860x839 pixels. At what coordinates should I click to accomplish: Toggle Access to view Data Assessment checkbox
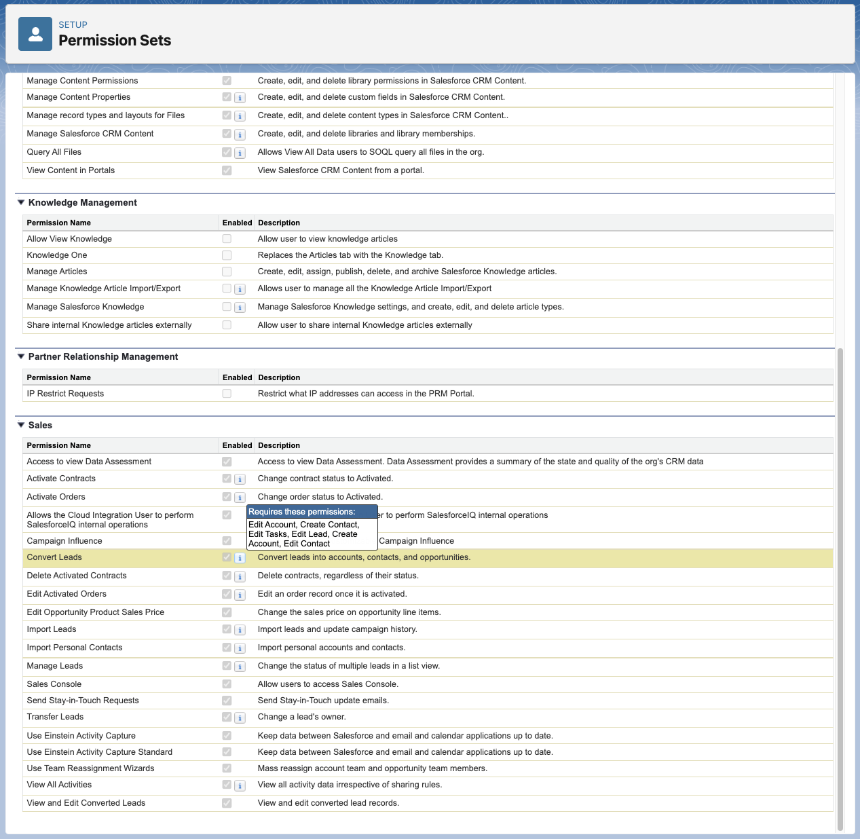(x=227, y=462)
